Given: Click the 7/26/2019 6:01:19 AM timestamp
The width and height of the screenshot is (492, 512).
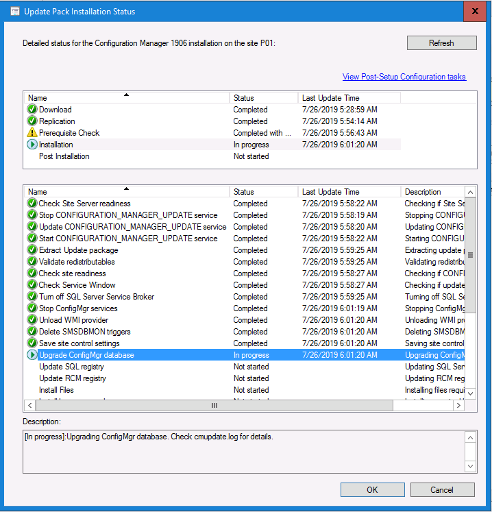Looking at the screenshot, I should tap(340, 308).
